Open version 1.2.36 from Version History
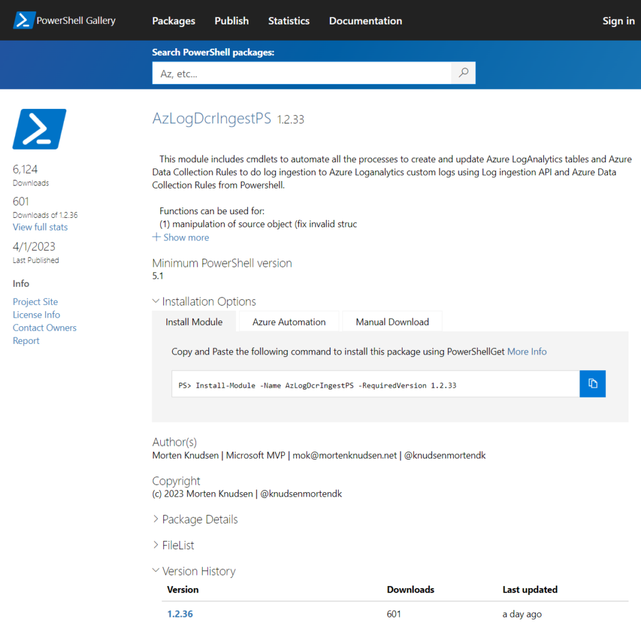This screenshot has height=625, width=641. point(180,614)
